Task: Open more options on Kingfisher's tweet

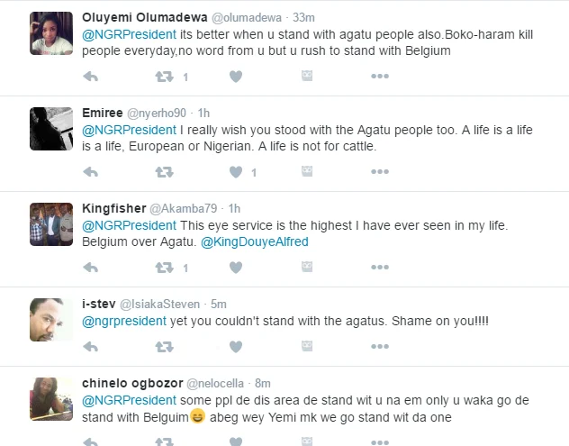Action: pos(379,268)
